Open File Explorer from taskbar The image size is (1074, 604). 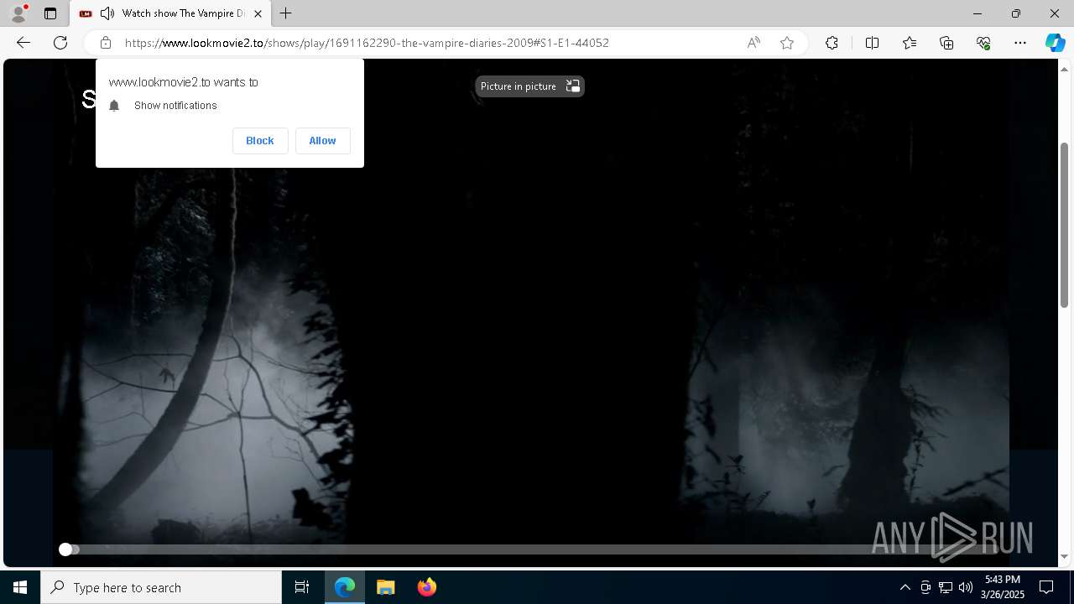tap(386, 587)
